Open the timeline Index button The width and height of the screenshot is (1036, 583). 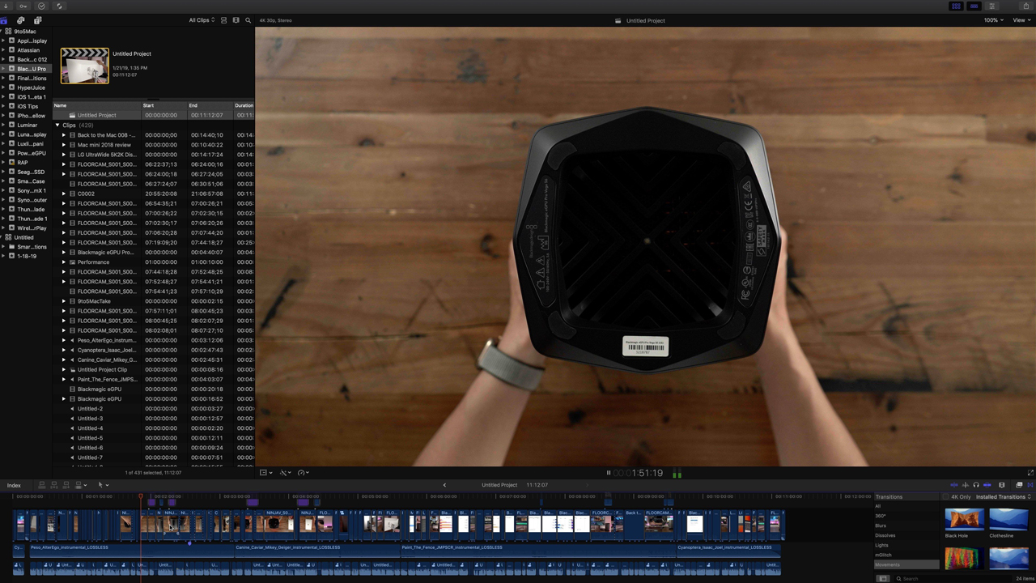coord(14,485)
